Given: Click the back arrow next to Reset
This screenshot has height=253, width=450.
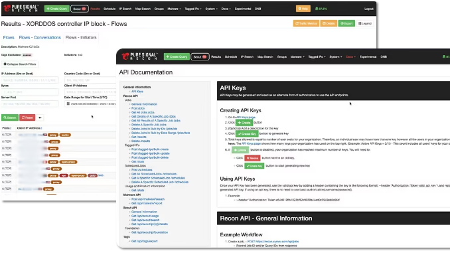Looking at the screenshot, I should click(40, 118).
